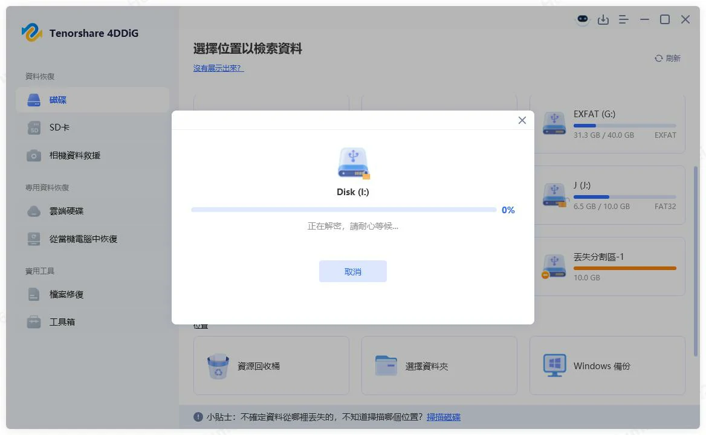706x435 pixels.
Task: Click the 0% progress value
Action: 508,210
